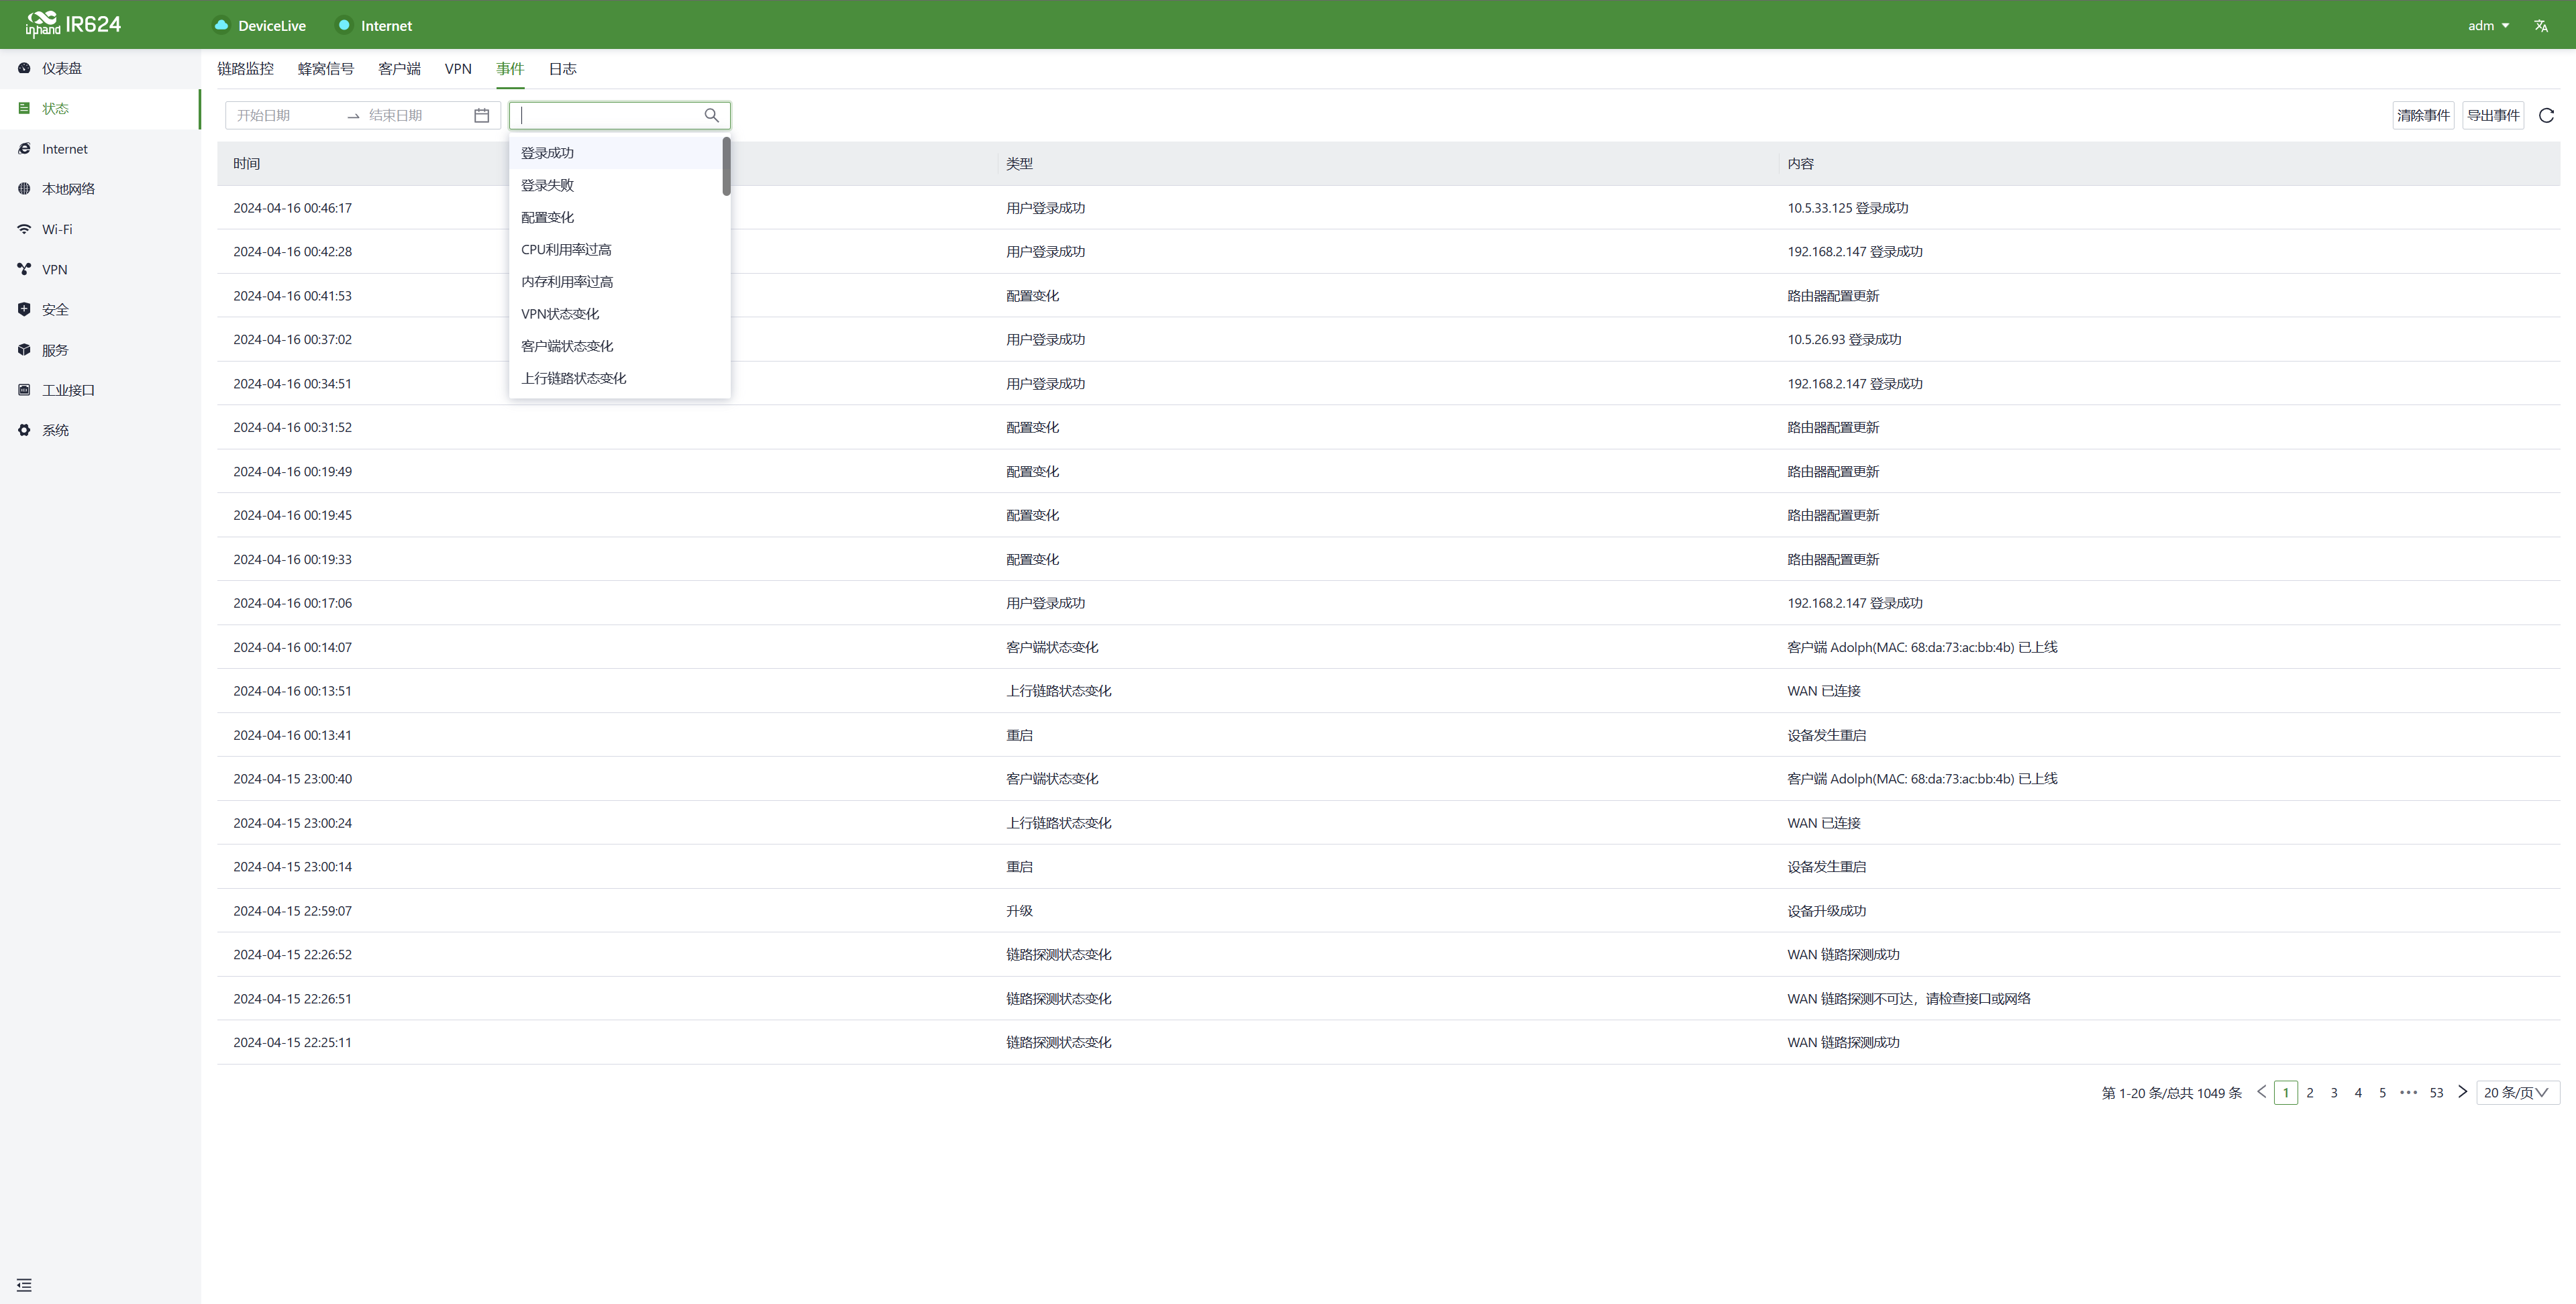Open the 仪表盘 dashboard item
This screenshot has width=2576, height=1304.
(x=61, y=68)
